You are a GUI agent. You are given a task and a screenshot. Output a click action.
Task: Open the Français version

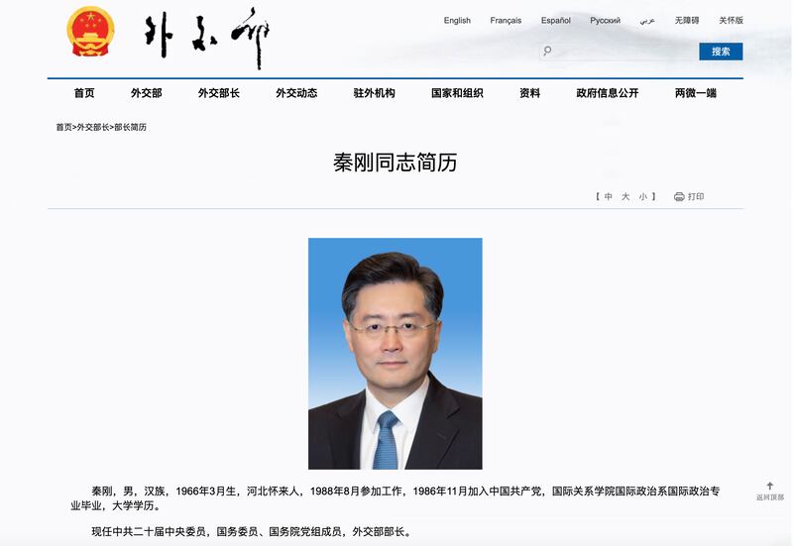tap(507, 21)
